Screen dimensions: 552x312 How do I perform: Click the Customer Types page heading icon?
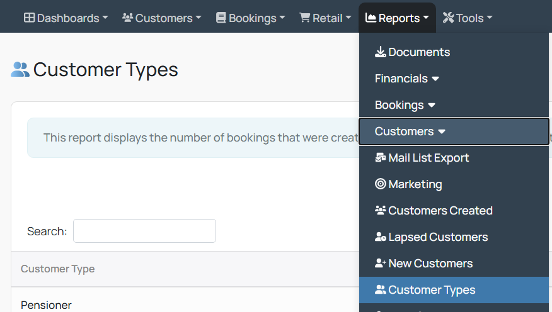(x=20, y=70)
